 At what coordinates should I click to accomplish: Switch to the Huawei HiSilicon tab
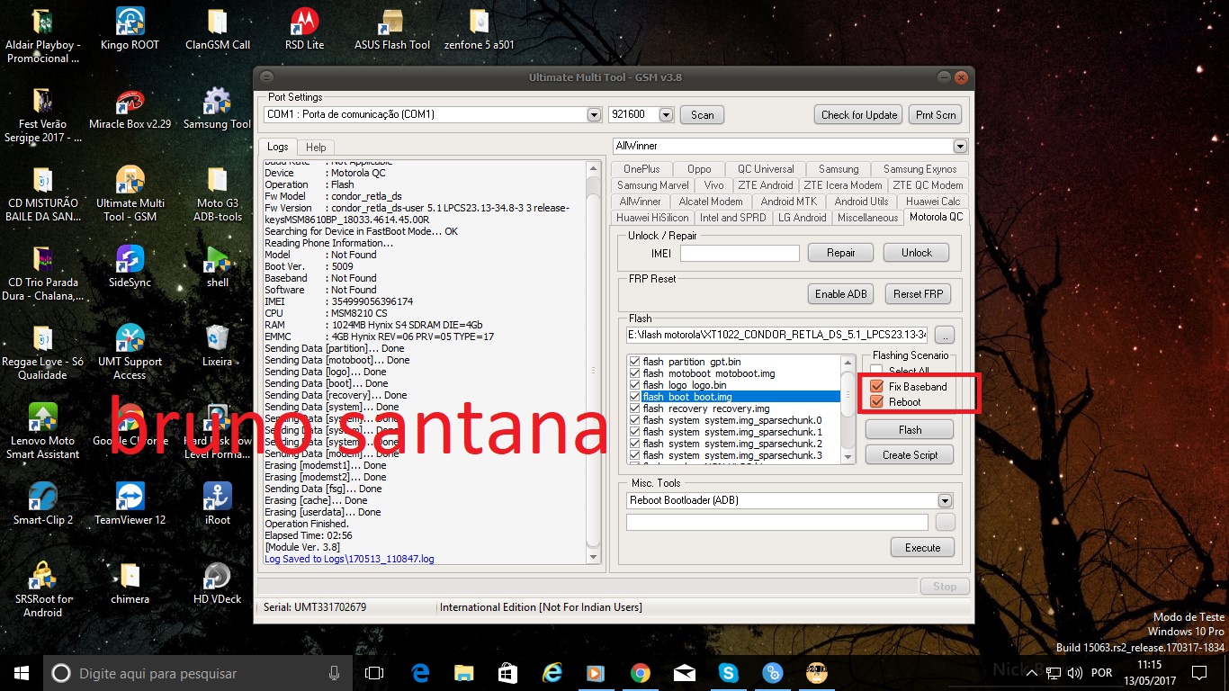652,218
